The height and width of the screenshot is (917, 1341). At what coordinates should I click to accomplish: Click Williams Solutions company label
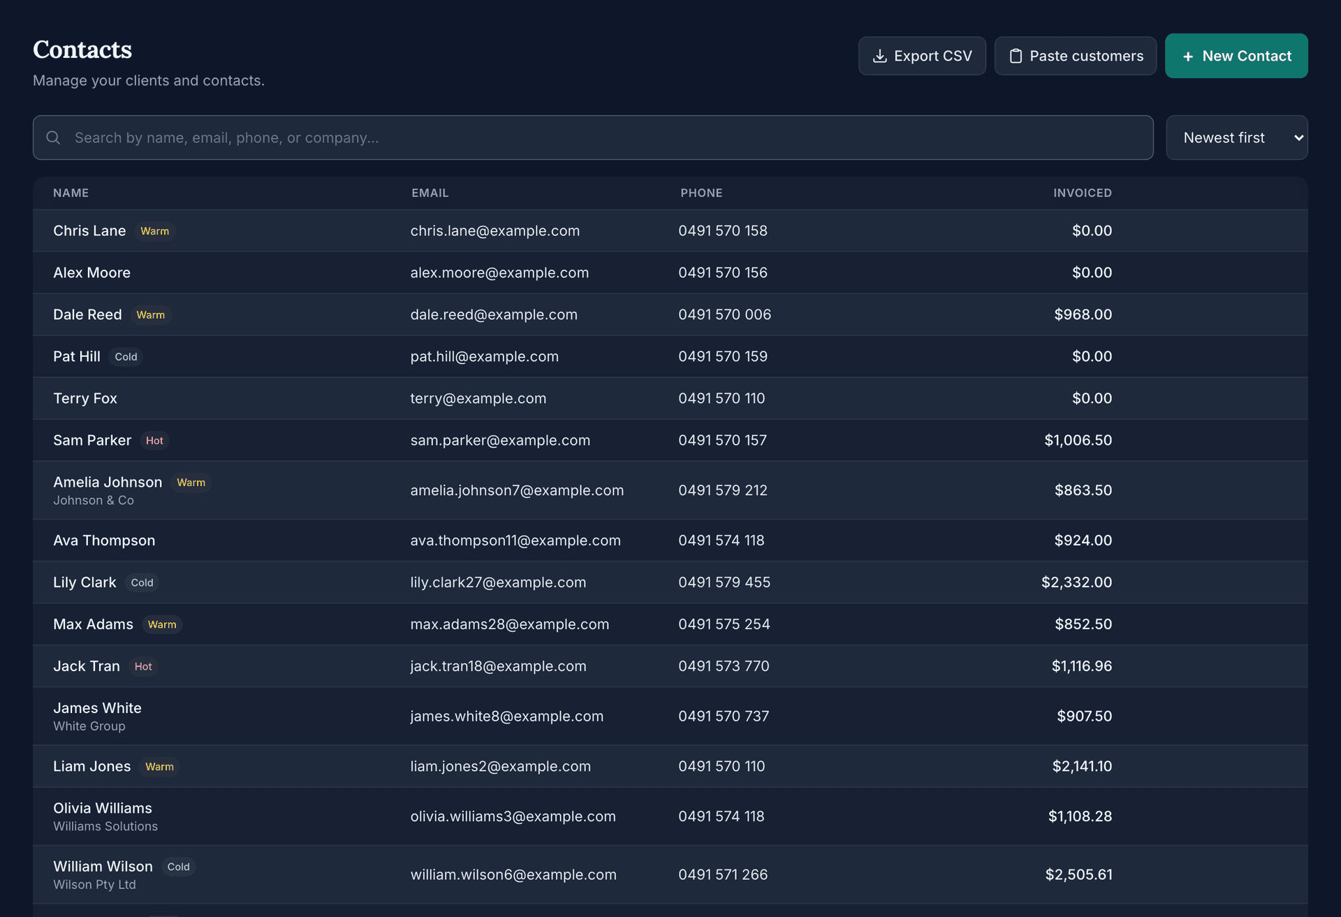click(105, 826)
